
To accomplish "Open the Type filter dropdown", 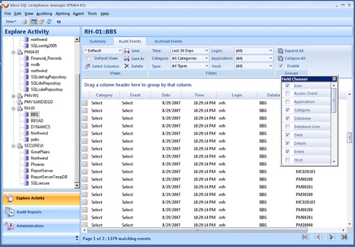I will pos(206,66).
